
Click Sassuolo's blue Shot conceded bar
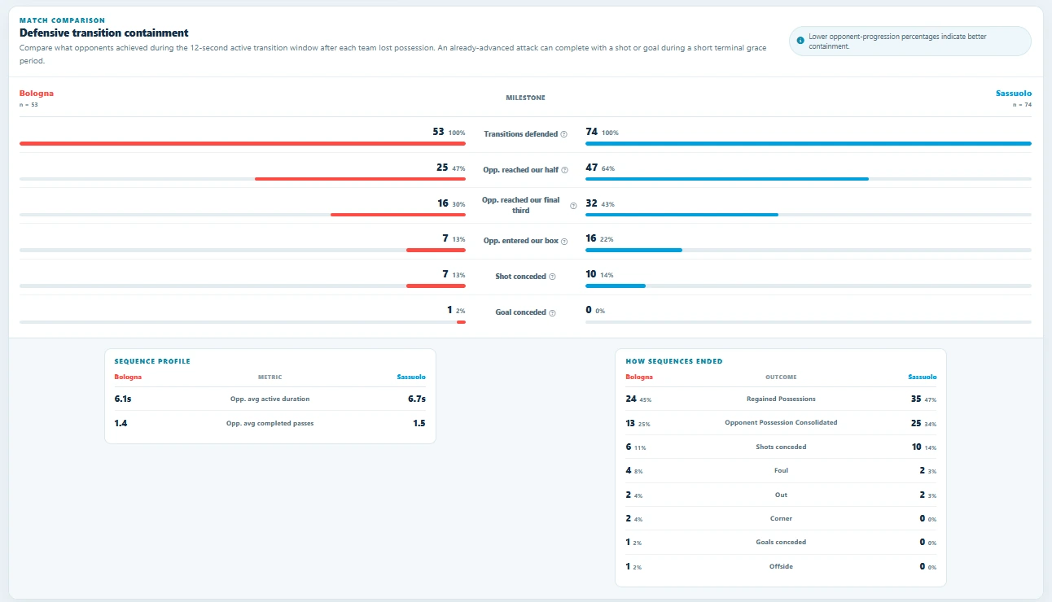[616, 286]
